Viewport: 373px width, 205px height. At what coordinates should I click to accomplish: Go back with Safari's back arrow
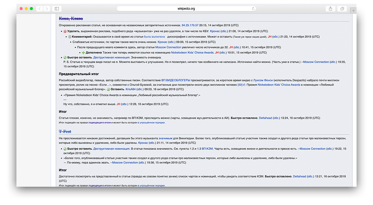[40, 9]
